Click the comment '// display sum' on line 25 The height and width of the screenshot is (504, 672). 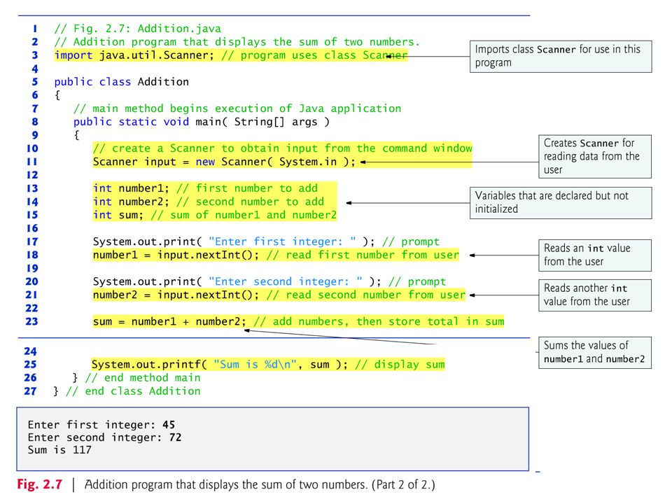coord(400,364)
